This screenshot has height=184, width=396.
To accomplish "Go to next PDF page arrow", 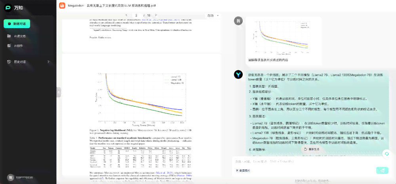I will tap(156, 15).
